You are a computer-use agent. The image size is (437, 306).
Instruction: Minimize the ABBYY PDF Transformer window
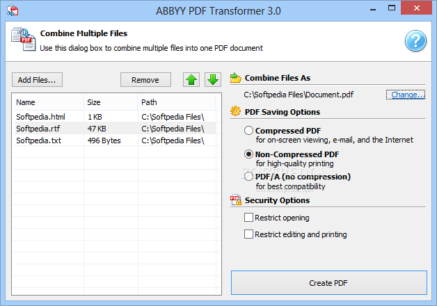tap(373, 9)
